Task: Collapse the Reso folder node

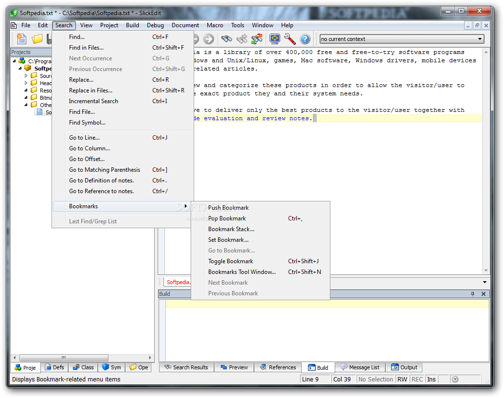Action: (26, 90)
